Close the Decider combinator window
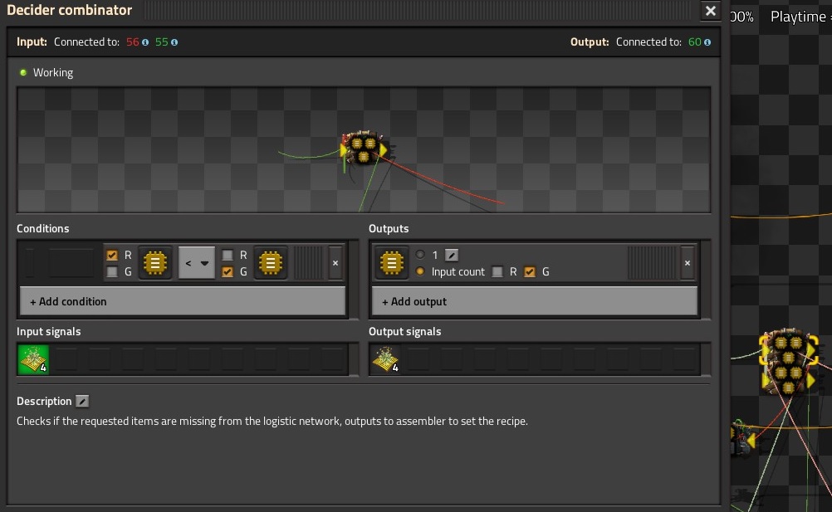The height and width of the screenshot is (512, 832). [711, 11]
